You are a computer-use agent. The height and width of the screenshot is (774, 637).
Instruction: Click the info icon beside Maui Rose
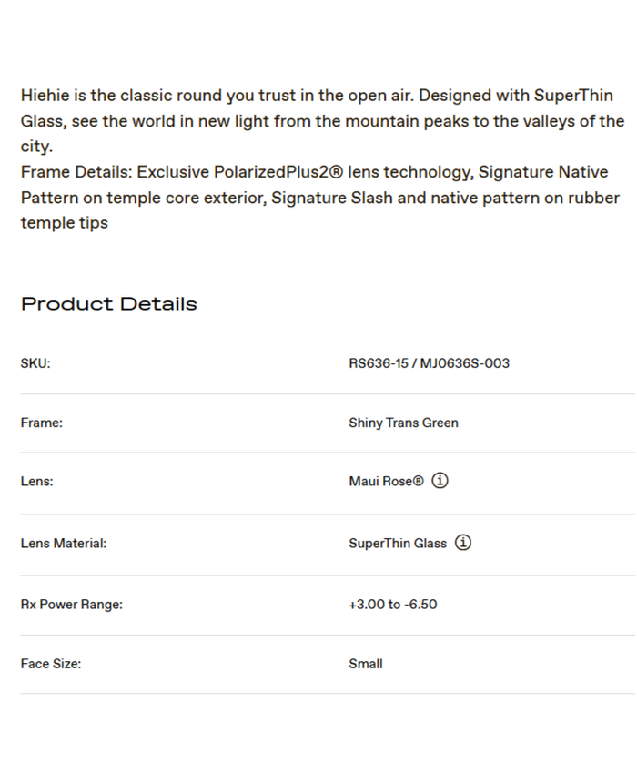click(x=440, y=481)
